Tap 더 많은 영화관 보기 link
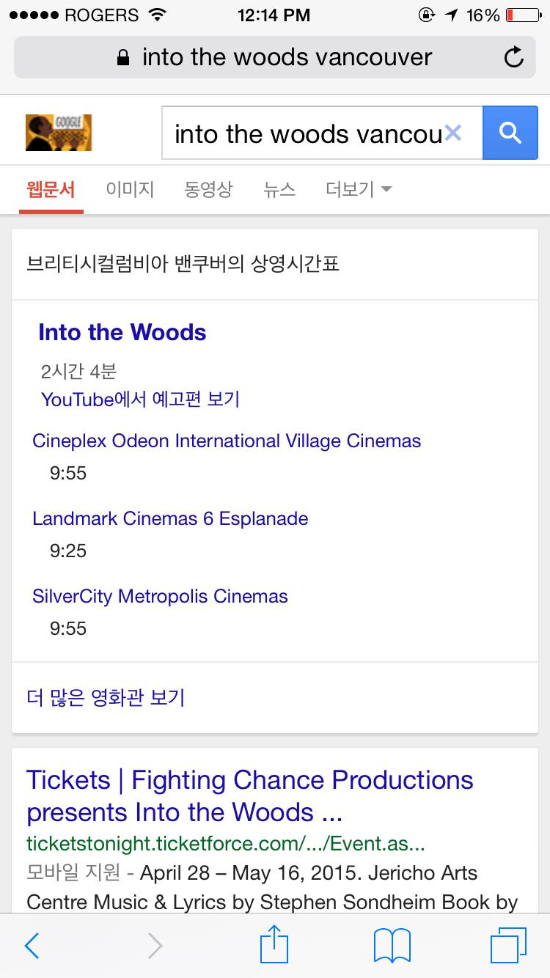The image size is (550, 978). tap(106, 697)
